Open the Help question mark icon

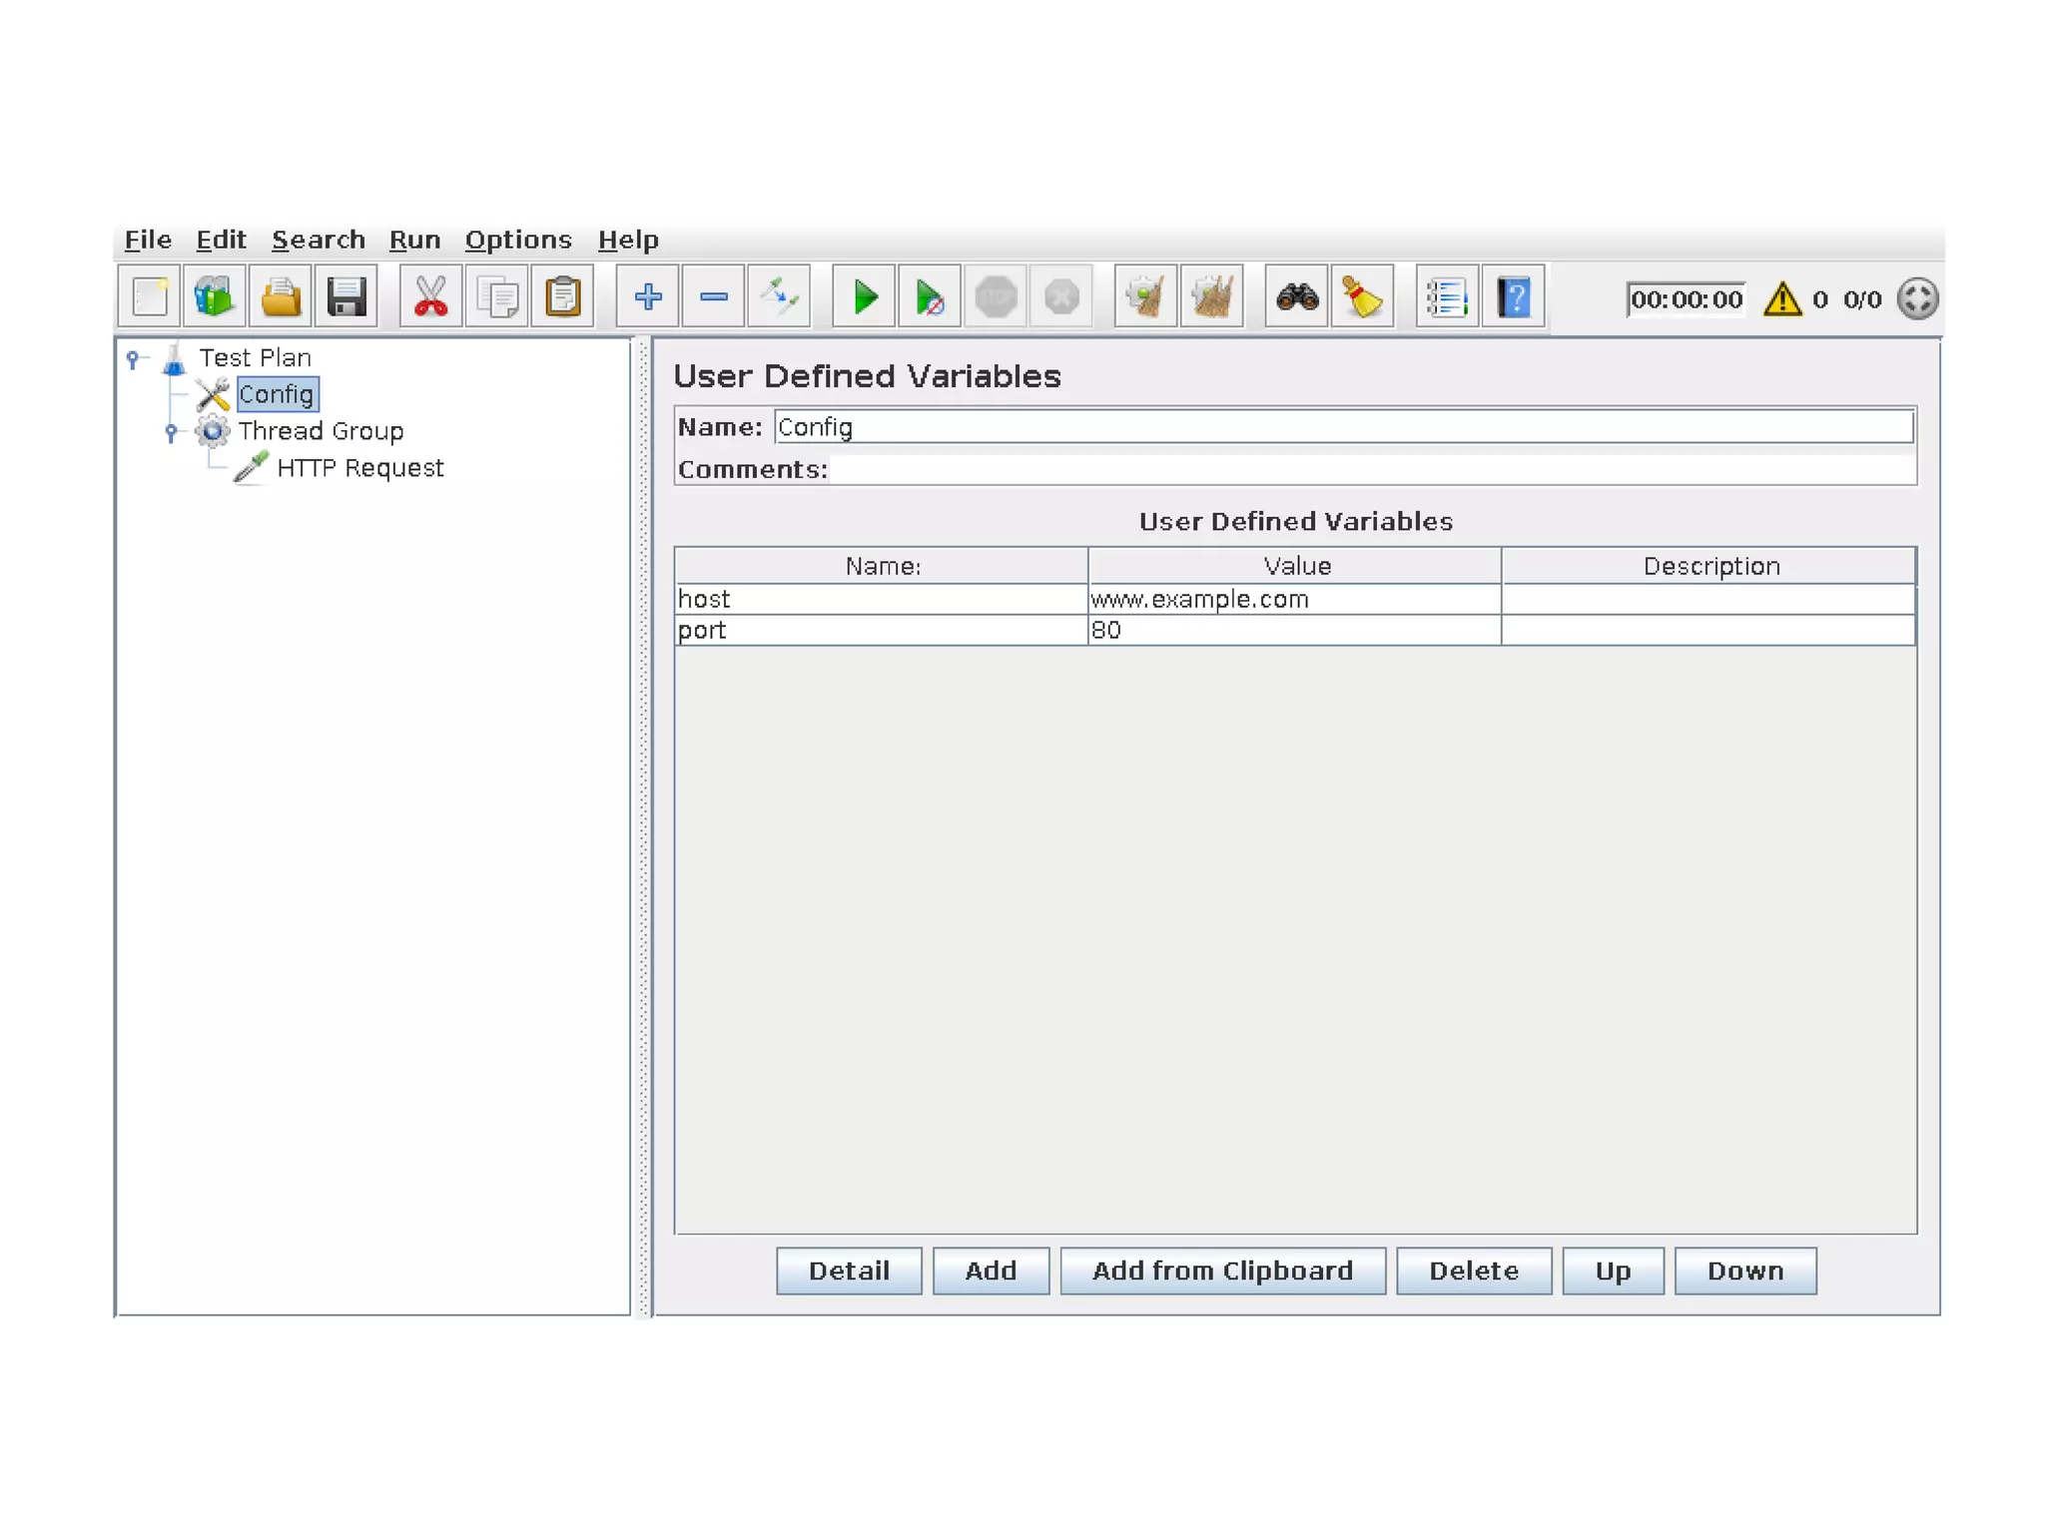(x=1513, y=297)
